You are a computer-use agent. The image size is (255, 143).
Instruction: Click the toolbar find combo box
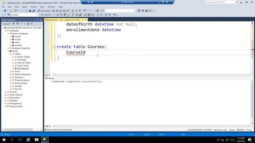pos(120,11)
